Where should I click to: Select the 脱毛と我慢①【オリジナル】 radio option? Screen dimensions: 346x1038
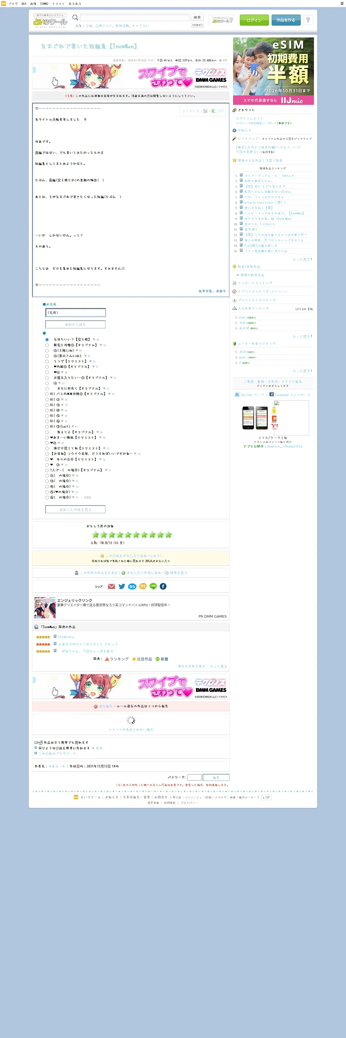[x=47, y=345]
